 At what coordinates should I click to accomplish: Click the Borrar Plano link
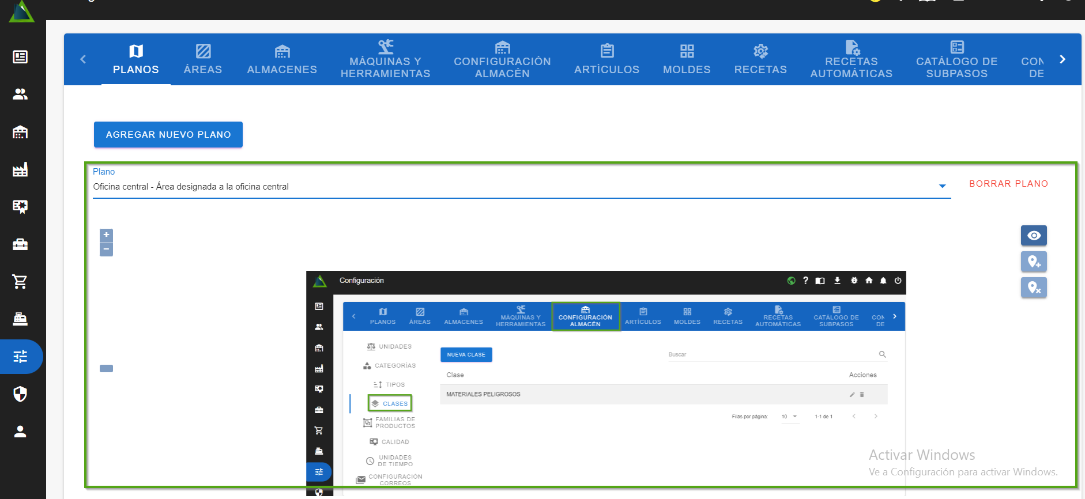tap(1008, 184)
